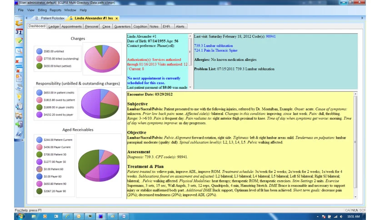Switch to the Appointments tab

pyautogui.click(x=71, y=26)
